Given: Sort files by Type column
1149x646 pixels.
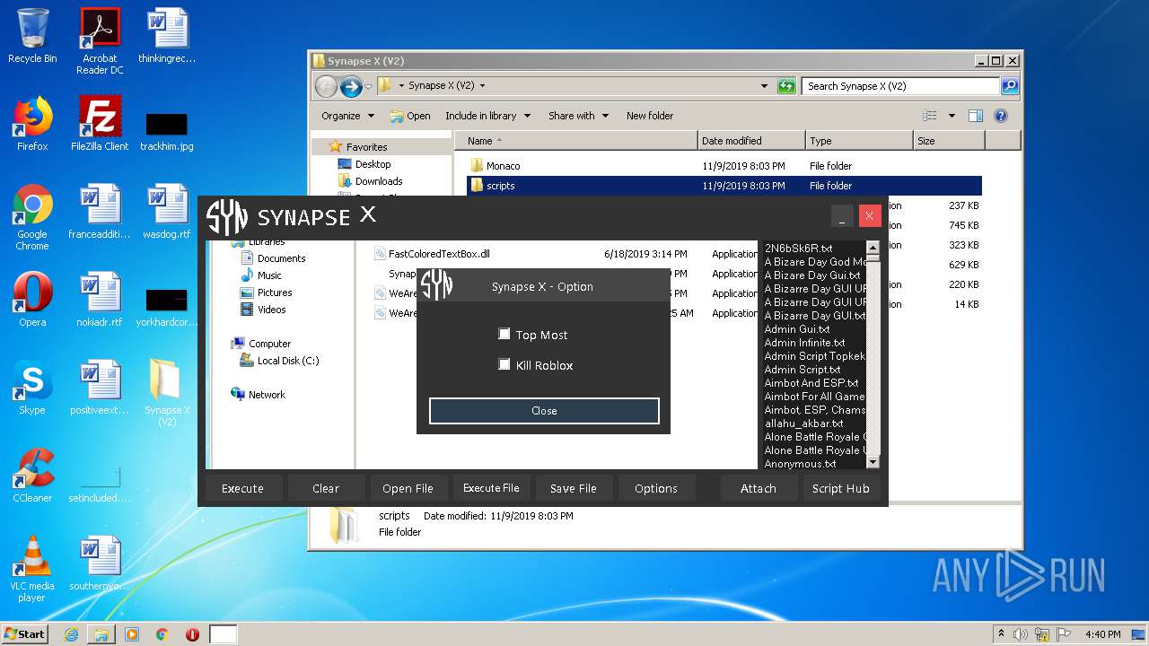Looking at the screenshot, I should coord(859,141).
